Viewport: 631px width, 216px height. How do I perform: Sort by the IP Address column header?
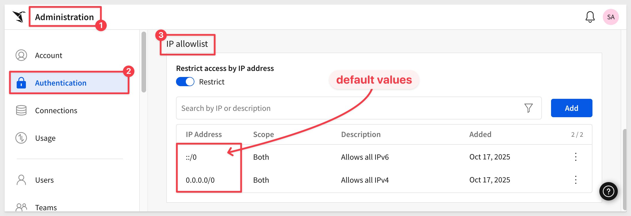204,134
